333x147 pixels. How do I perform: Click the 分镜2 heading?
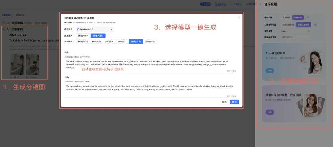point(67,77)
